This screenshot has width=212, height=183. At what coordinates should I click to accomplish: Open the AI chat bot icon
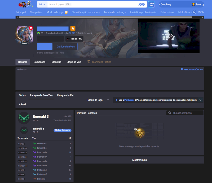tap(151, 5)
